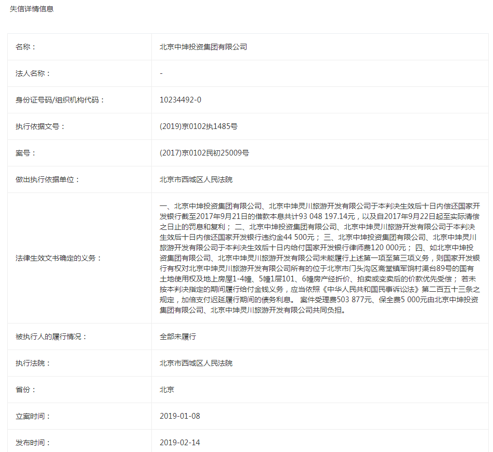The image size is (493, 452).
Task: Click company name 北京中坤投资集团有限公司 in the 名称 row
Action: tap(203, 47)
